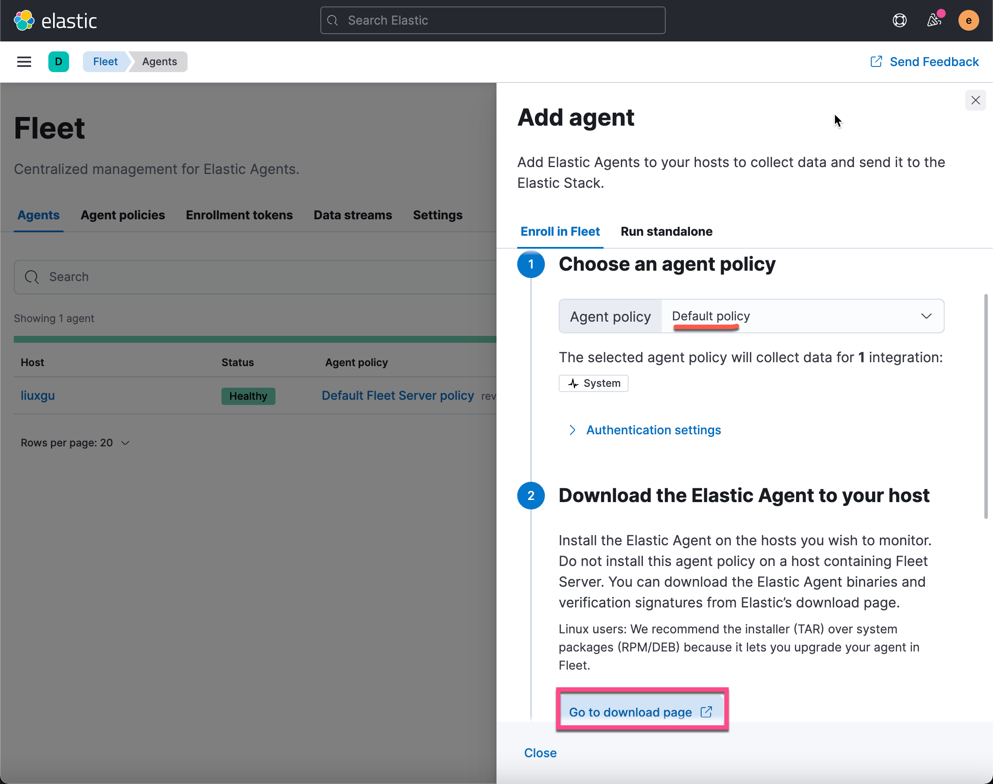Click the System integration badge

(593, 383)
